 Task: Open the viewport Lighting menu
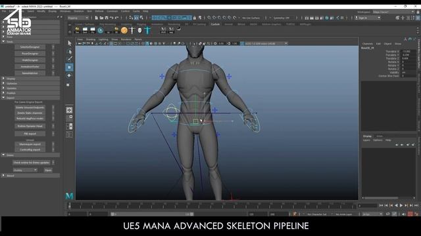pyautogui.click(x=103, y=39)
